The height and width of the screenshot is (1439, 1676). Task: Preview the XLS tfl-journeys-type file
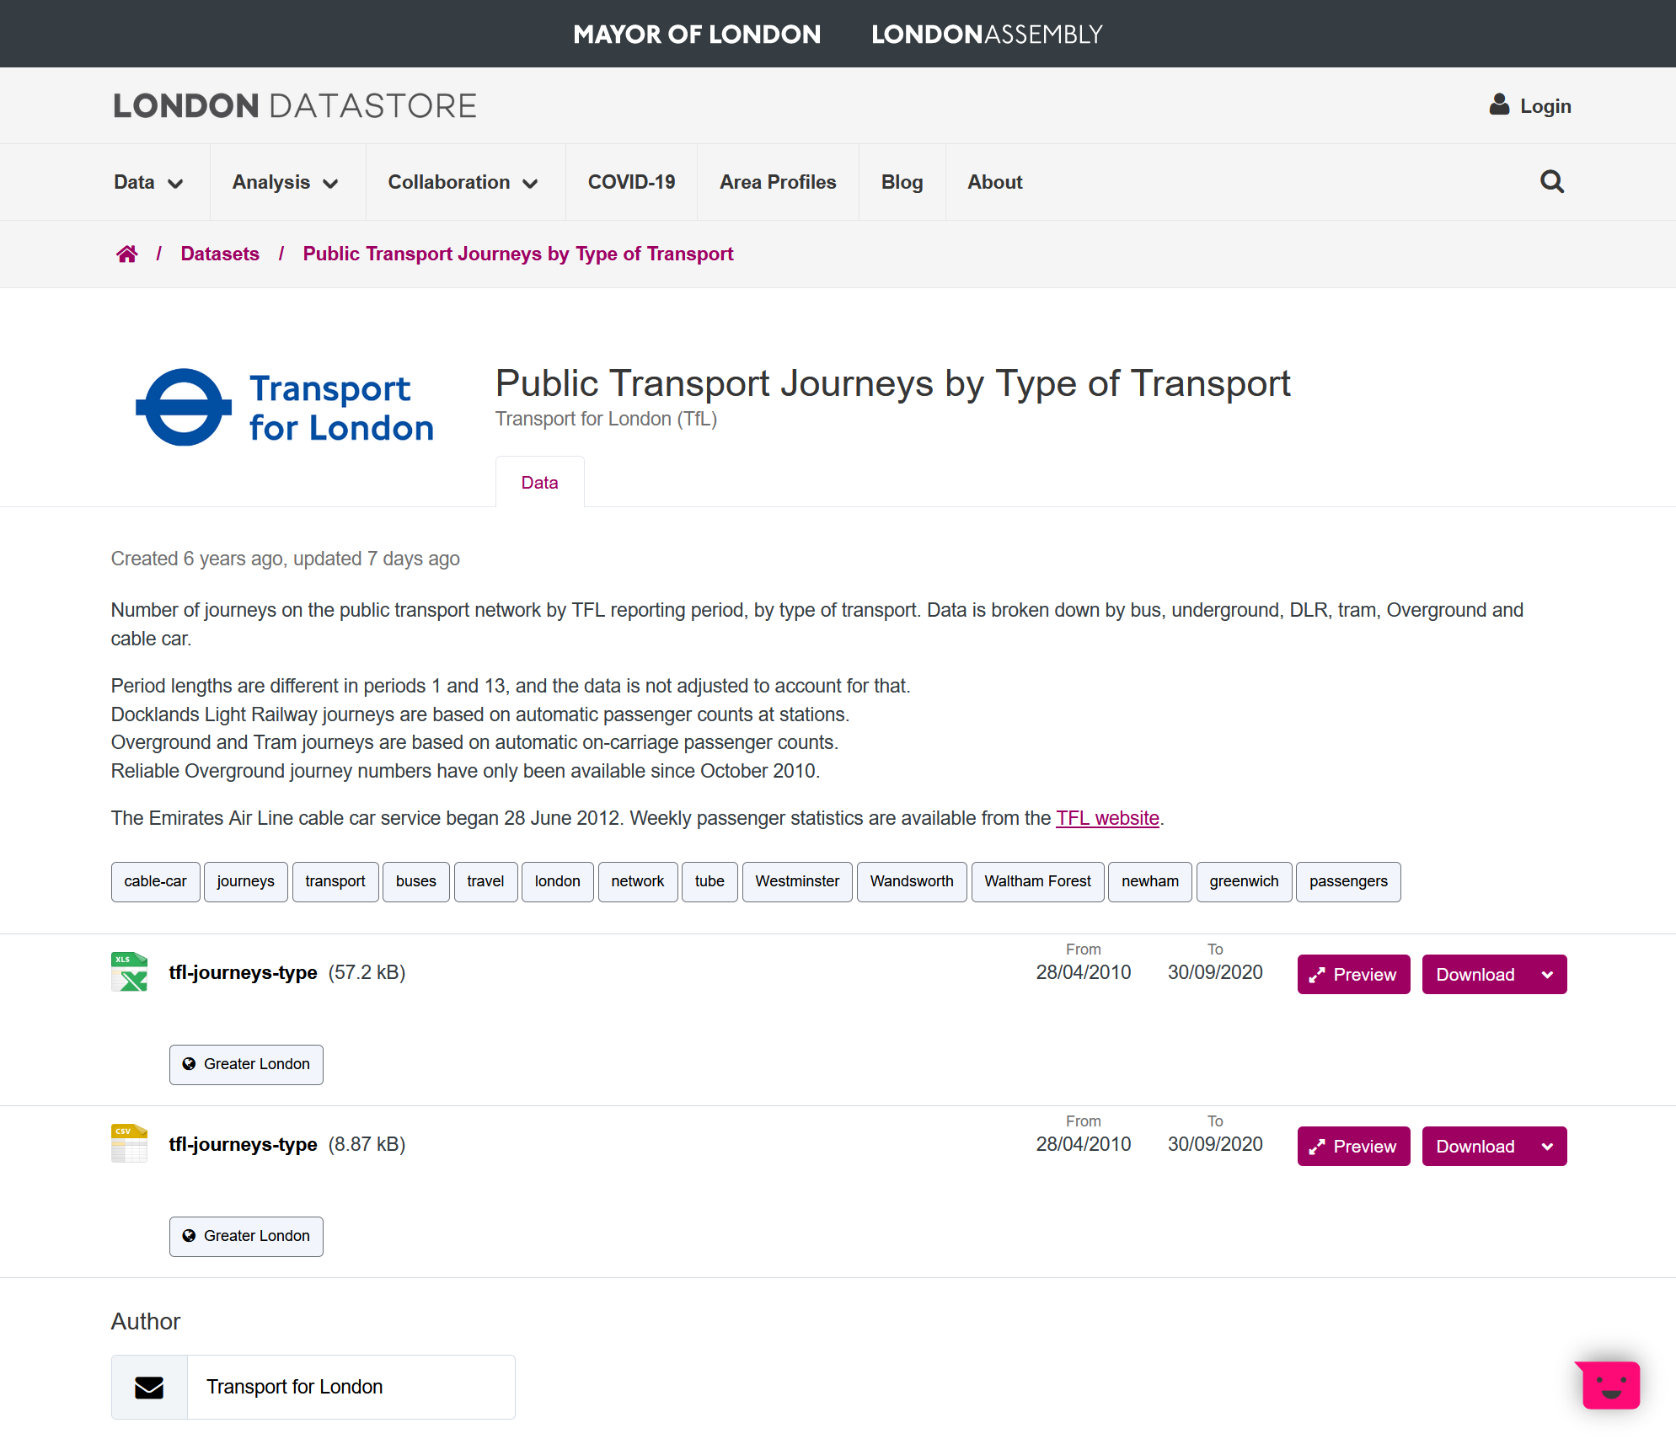pos(1353,975)
